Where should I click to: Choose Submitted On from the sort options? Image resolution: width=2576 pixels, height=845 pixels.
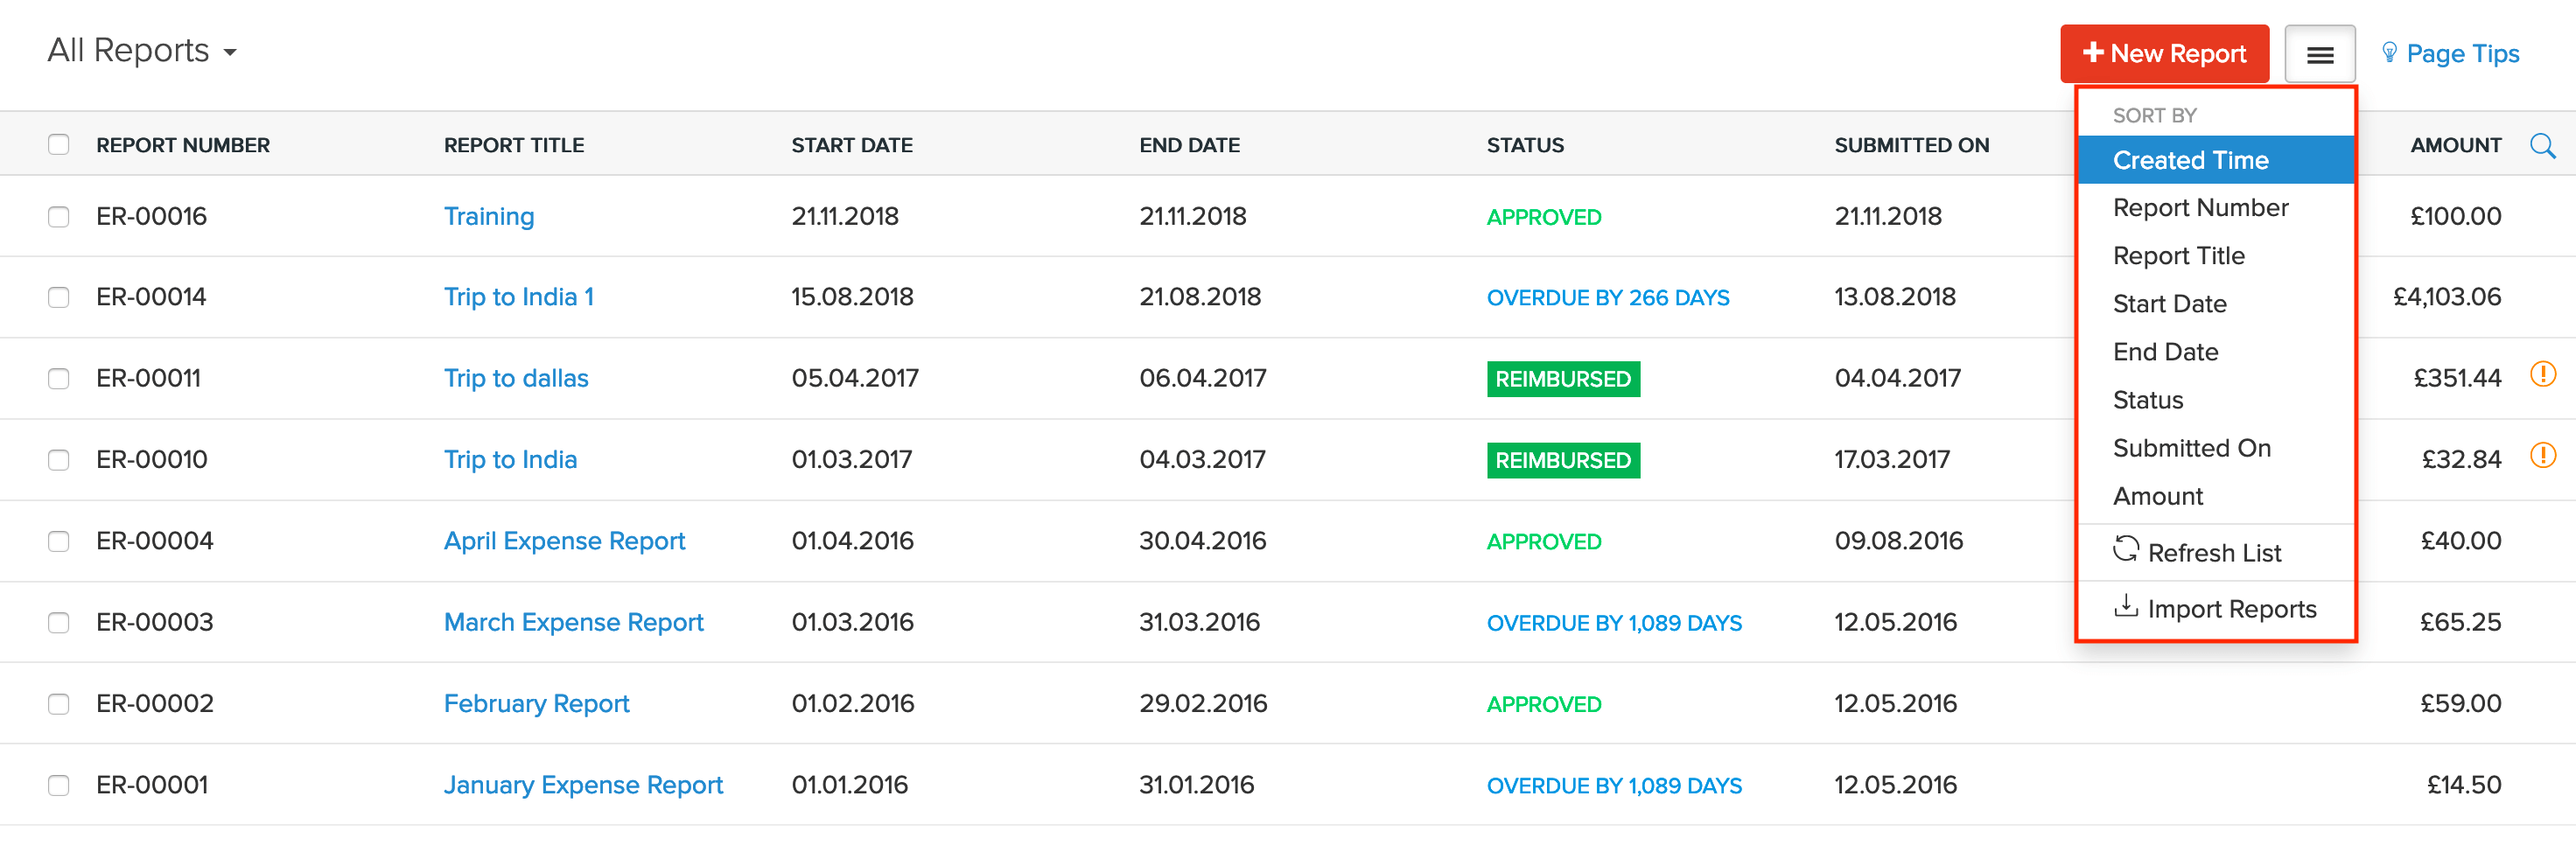point(2192,447)
